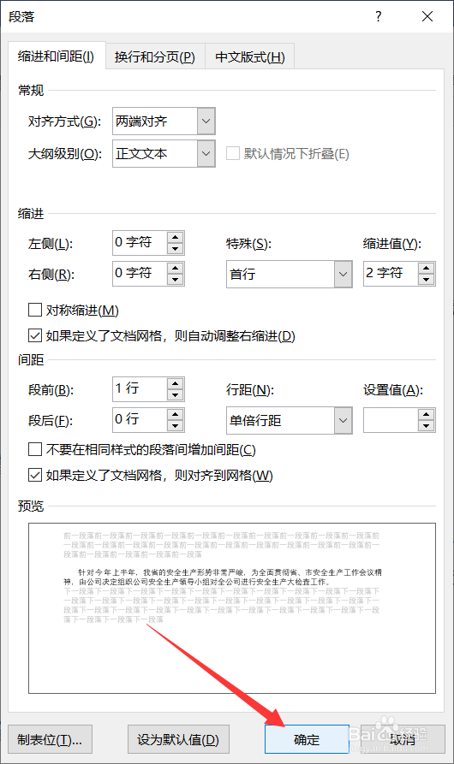This screenshot has height=764, width=454.
Task: Close the 段落 dialog with X
Action: click(427, 16)
